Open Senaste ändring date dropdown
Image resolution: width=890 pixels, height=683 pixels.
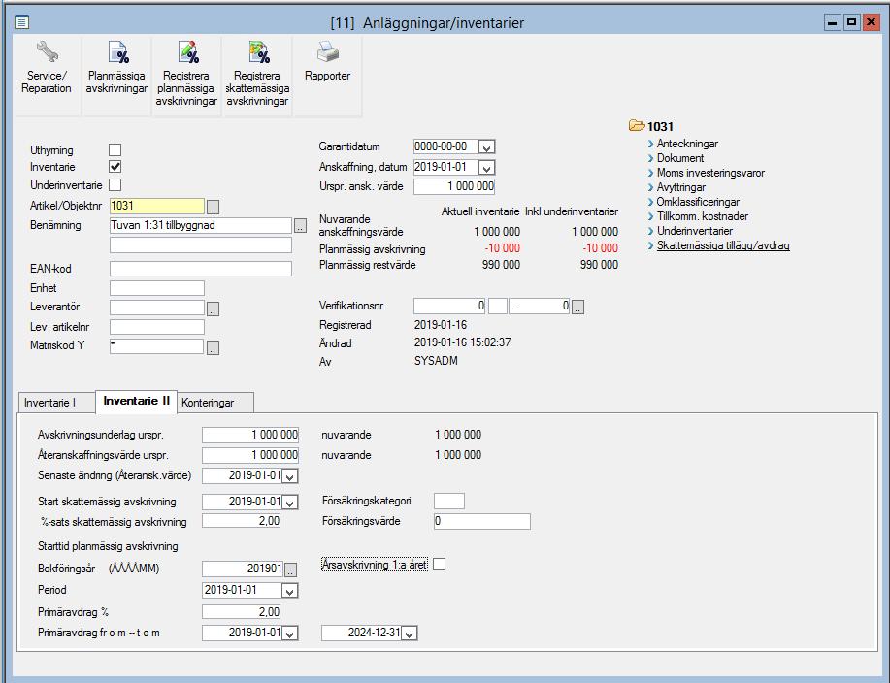pos(290,476)
